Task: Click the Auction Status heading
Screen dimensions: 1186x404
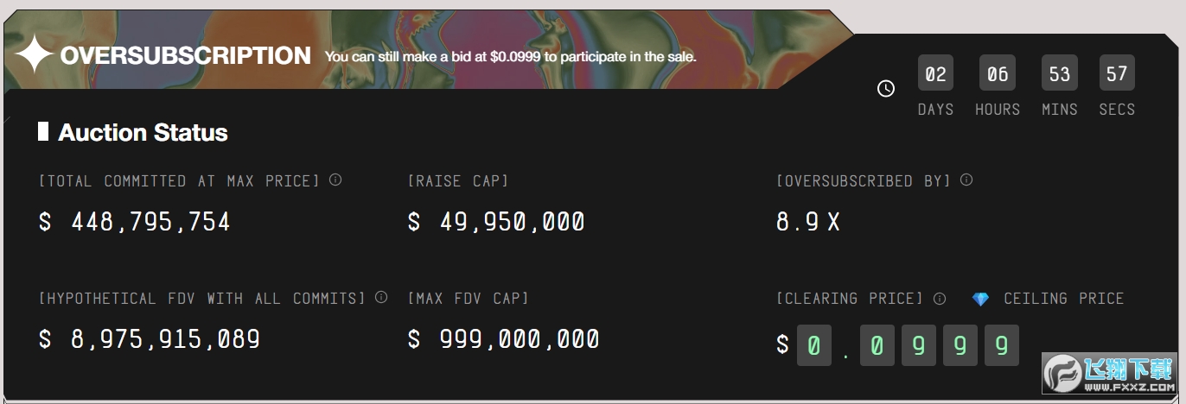Action: pyautogui.click(x=143, y=133)
